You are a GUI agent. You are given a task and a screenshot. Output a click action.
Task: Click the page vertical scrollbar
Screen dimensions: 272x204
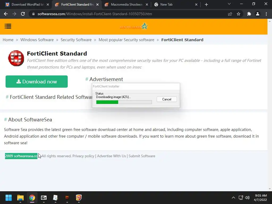270,105
